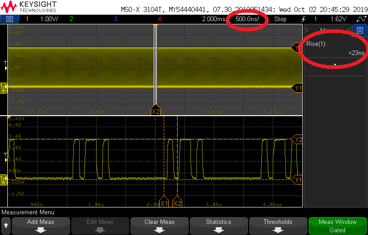Click the Stop run status indicator
Viewport: 368px width, 235px height.
(280, 19)
